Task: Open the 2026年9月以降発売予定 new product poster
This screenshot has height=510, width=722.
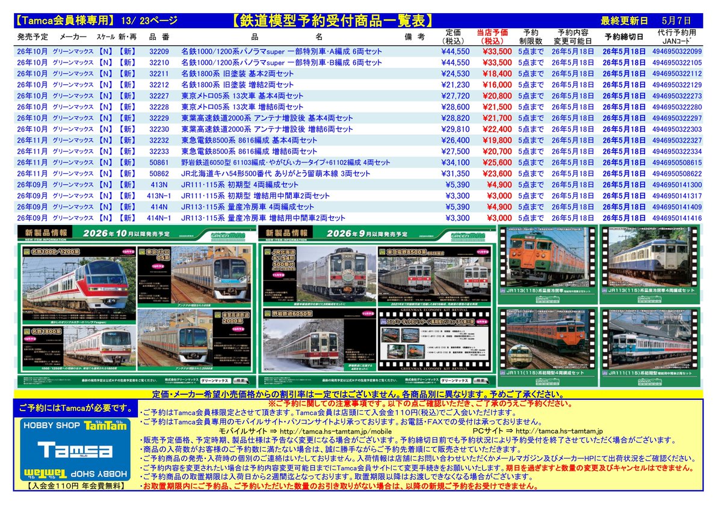Action: [x=377, y=307]
